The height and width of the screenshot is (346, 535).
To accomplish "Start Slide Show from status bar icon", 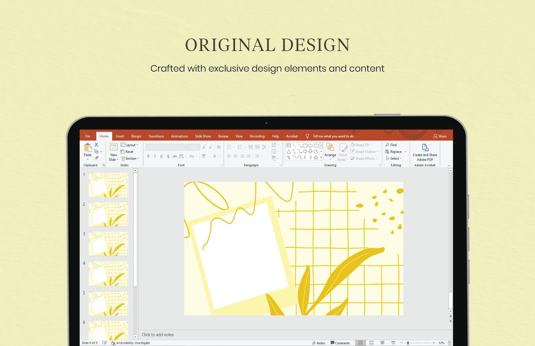I will point(393,343).
